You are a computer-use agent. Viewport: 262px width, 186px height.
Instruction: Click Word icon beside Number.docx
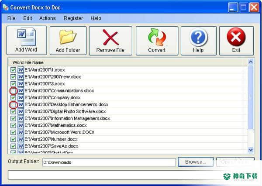pos(21,139)
